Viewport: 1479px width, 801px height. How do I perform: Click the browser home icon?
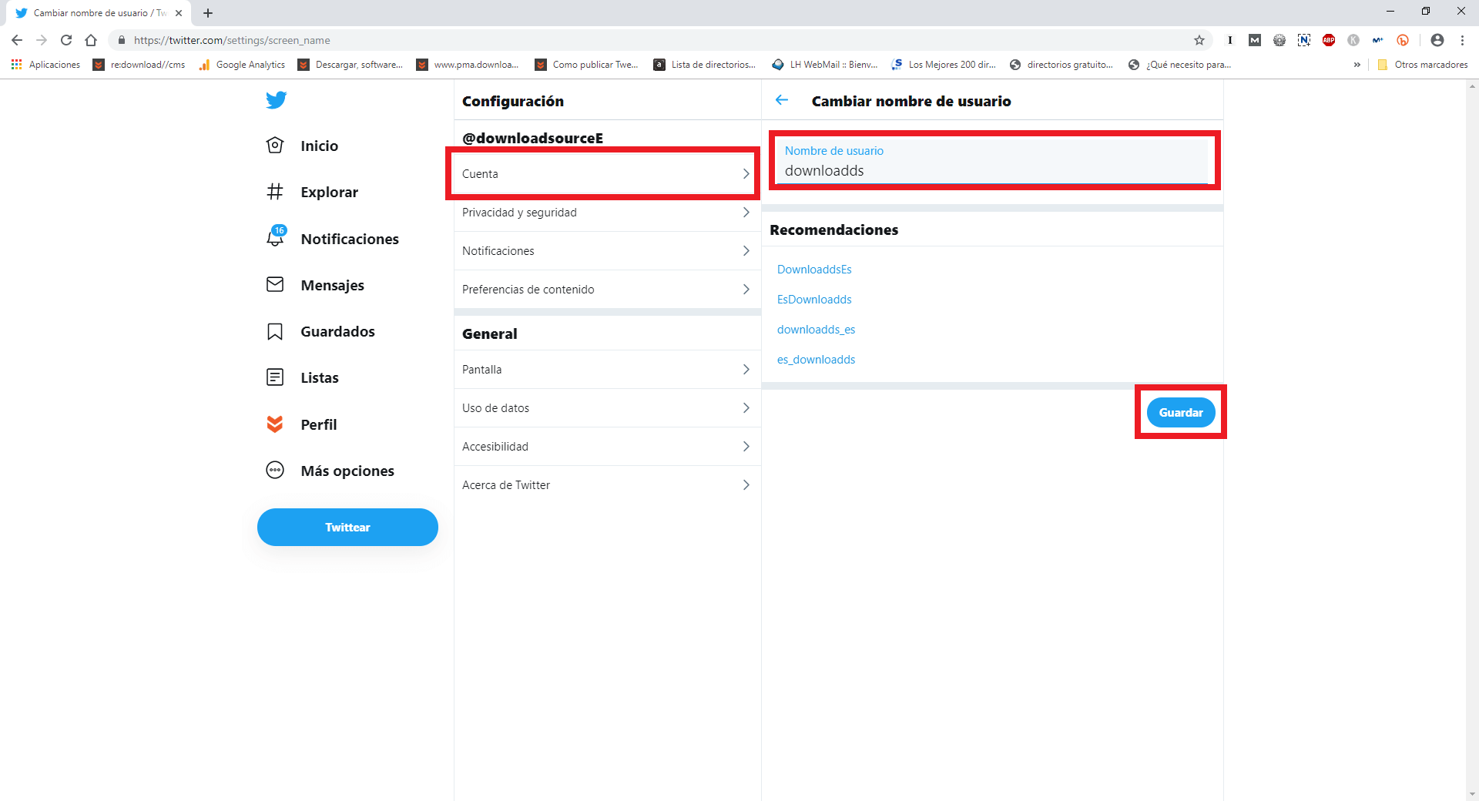91,40
